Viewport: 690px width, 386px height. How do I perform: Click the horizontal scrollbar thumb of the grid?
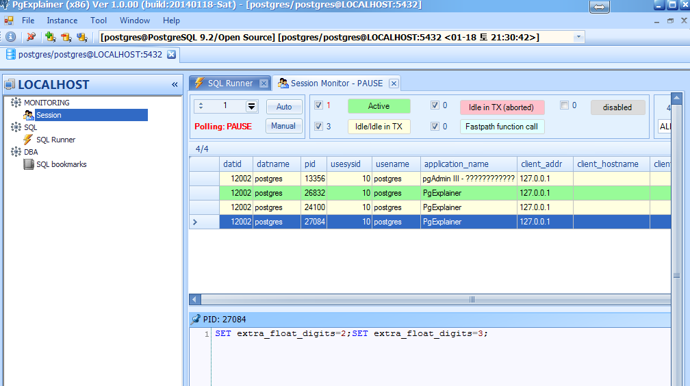[472, 300]
